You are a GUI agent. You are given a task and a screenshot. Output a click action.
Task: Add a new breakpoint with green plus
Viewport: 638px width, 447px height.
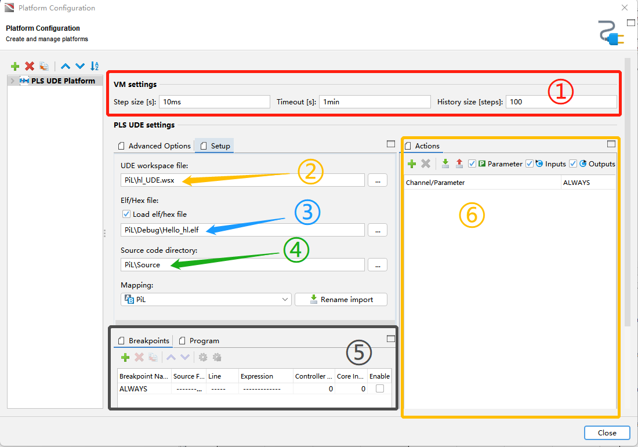(125, 358)
